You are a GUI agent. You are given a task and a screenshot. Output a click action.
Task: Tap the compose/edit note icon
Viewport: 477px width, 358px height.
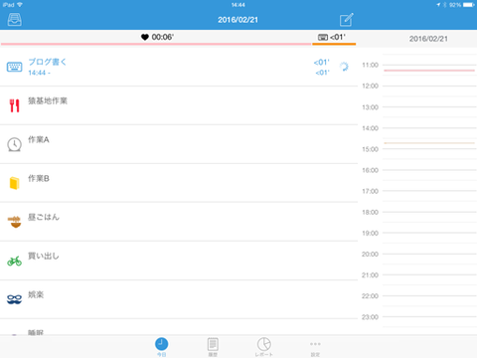click(x=347, y=20)
